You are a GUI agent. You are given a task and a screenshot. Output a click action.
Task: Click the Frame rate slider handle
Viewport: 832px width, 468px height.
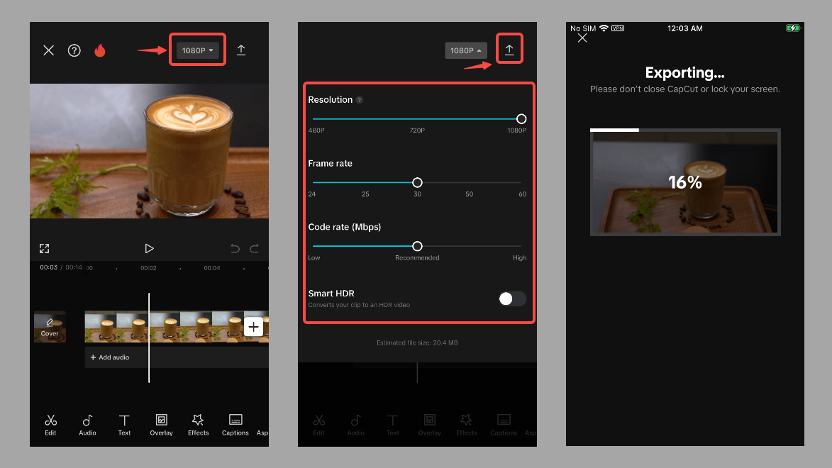click(417, 182)
